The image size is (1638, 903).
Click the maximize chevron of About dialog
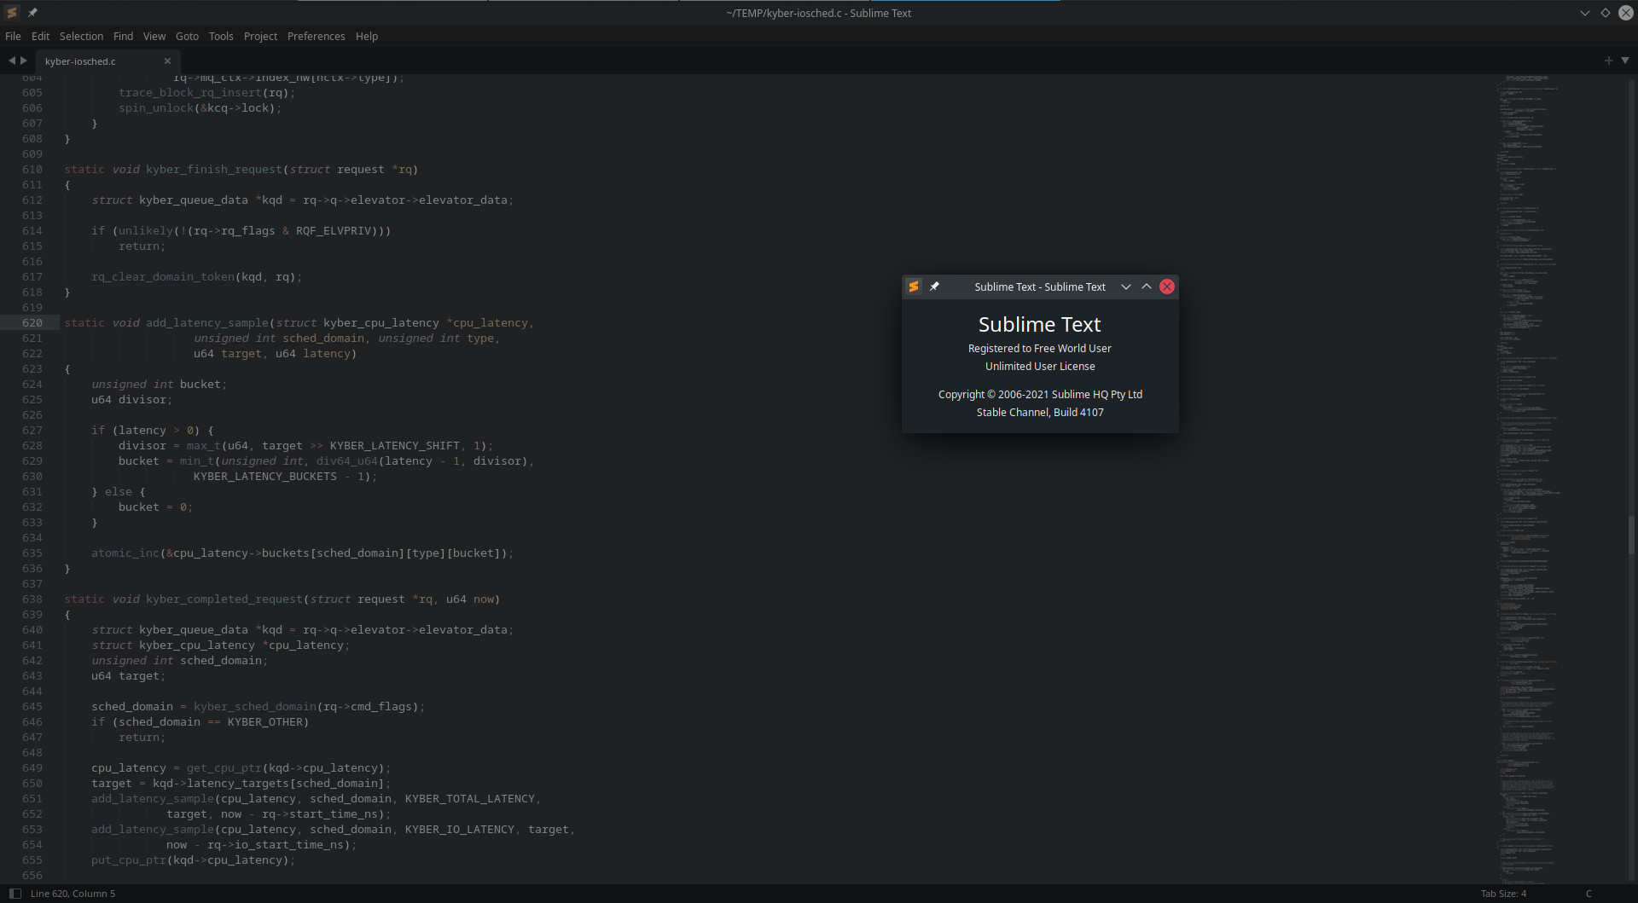(1147, 287)
